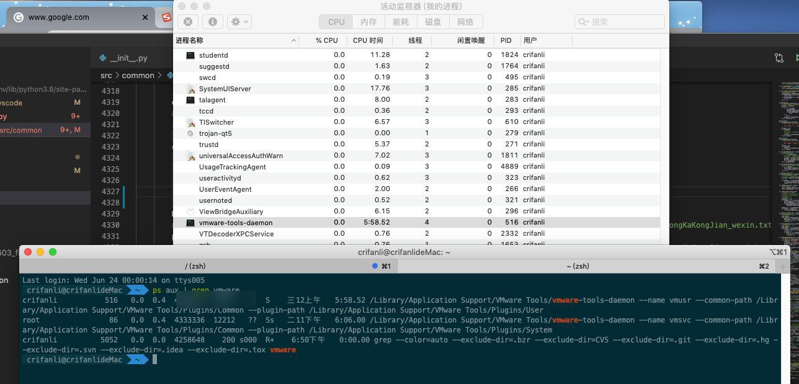799x384 pixels.
Task: Click the terminal window title crifanli@crifanlideMac
Action: (x=404, y=252)
